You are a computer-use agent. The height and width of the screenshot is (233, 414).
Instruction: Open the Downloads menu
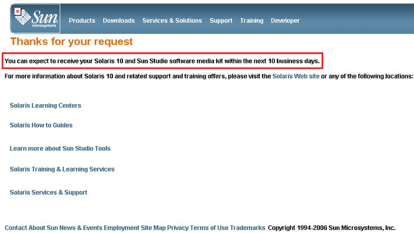[x=118, y=21]
